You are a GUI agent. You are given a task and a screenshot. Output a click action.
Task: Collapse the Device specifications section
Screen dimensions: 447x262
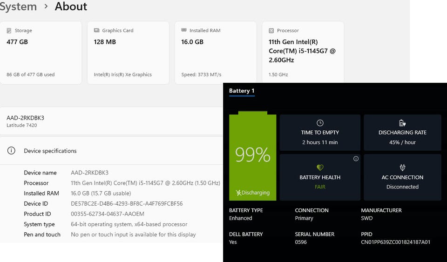[112, 151]
